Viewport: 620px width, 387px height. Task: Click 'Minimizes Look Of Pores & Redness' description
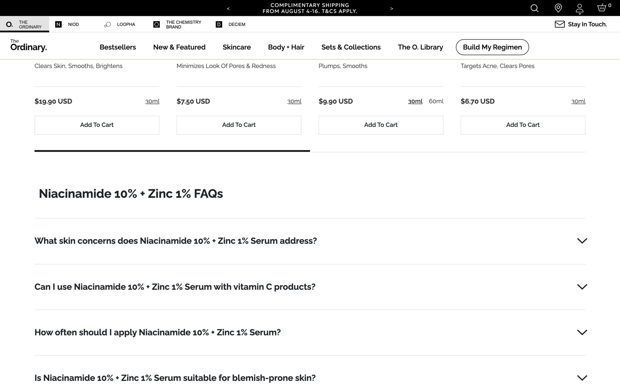point(226,66)
